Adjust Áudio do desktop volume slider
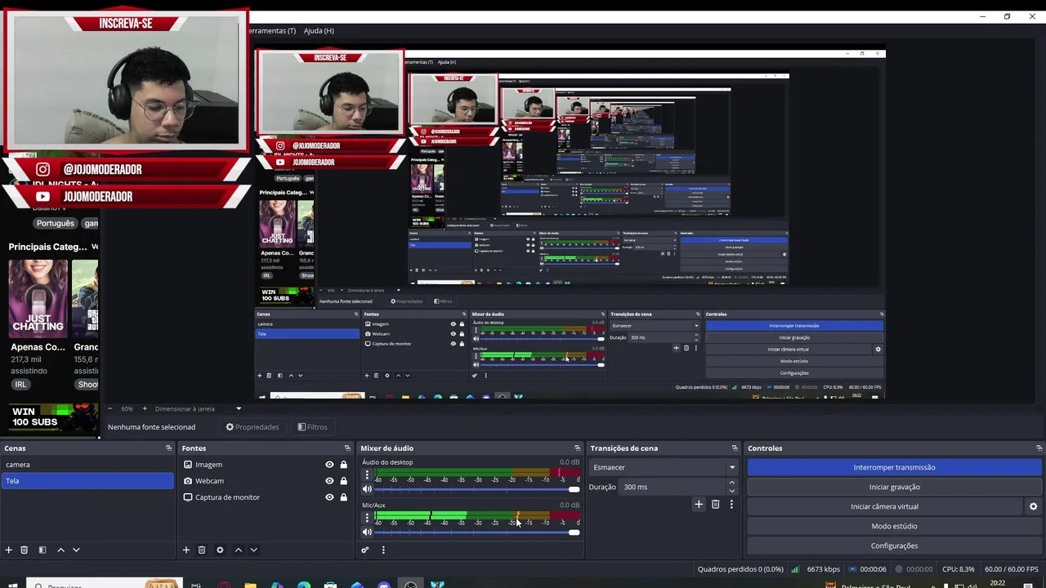 (x=477, y=489)
